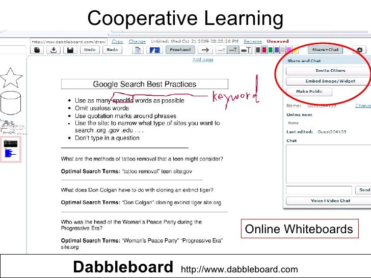Click the document/paste toolbar icon
The image size is (371, 278).
(138, 50)
